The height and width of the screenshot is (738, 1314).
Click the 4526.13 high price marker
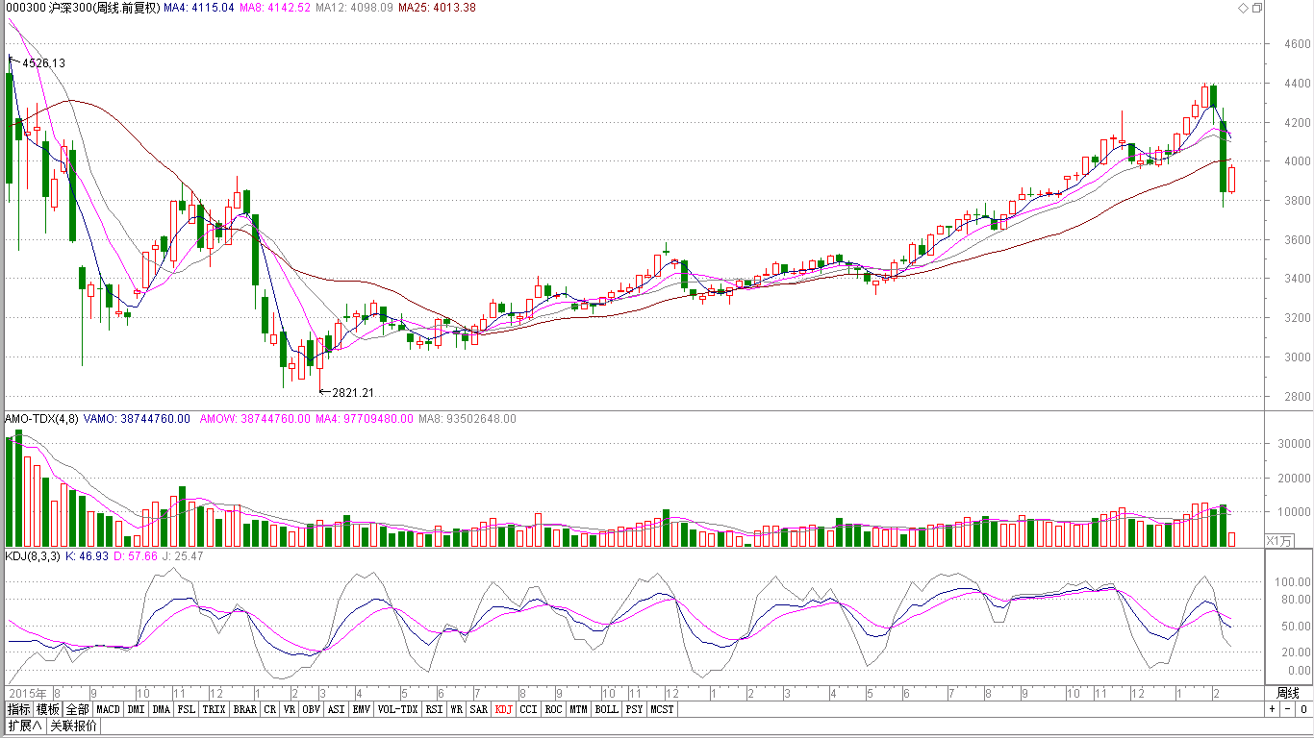[x=43, y=63]
